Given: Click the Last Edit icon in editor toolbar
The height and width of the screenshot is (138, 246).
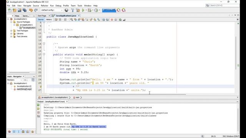Looking at the screenshot, I should pos(56,20).
